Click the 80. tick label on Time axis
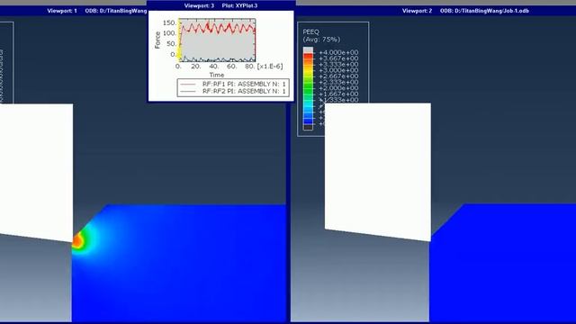The width and height of the screenshot is (576, 324). (x=249, y=66)
